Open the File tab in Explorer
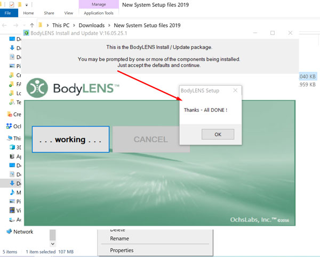Screen dimensions: 320x257 [8, 13]
